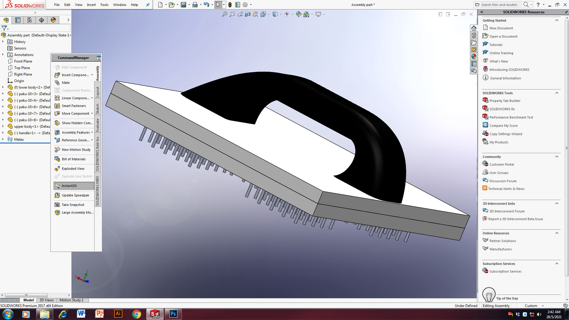
Task: Select the Mate tool
Action: click(x=65, y=83)
